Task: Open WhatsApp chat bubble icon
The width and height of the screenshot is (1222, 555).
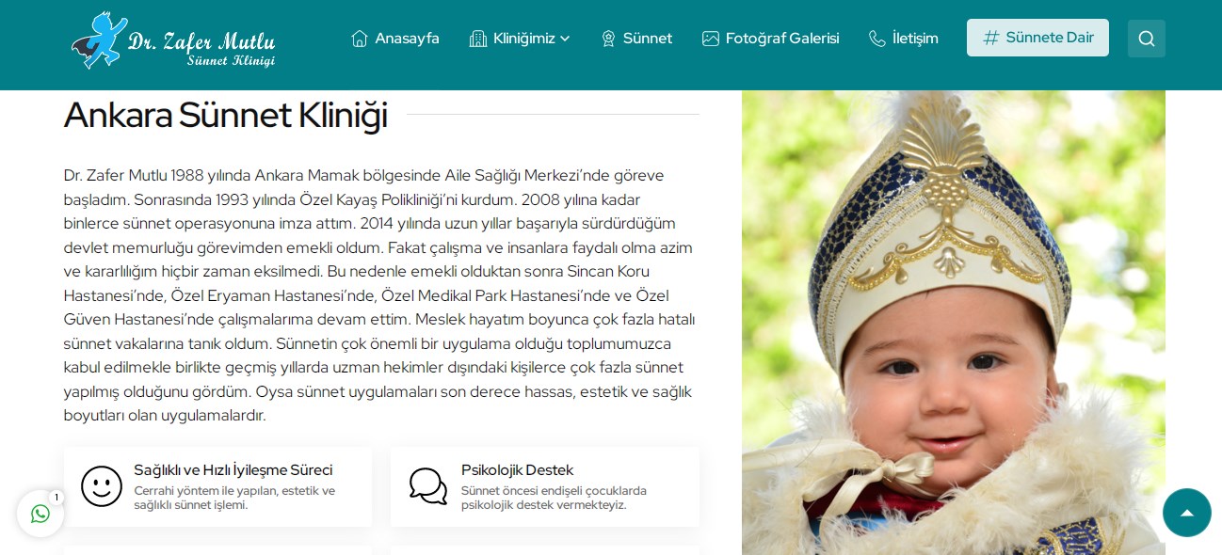Action: (40, 514)
